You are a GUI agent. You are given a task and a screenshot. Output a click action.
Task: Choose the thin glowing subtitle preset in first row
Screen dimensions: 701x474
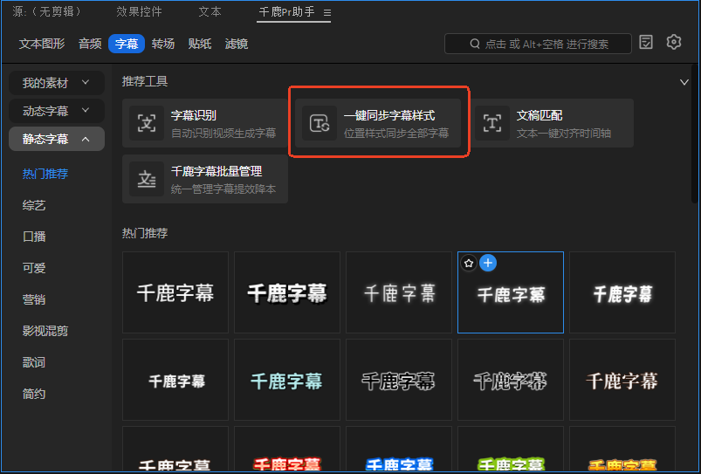click(399, 292)
